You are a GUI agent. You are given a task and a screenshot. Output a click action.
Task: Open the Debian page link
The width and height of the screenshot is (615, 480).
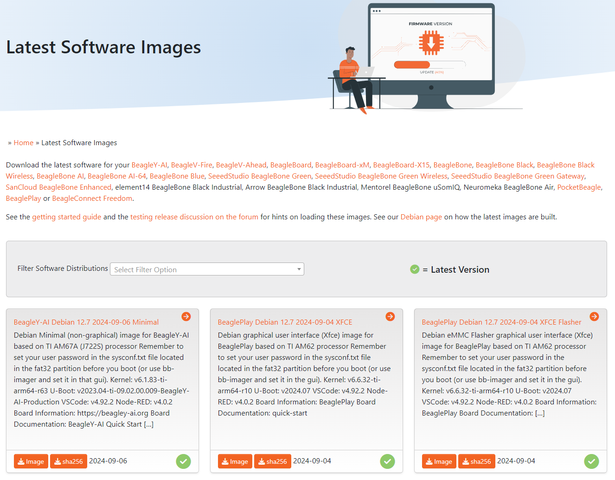tap(421, 217)
